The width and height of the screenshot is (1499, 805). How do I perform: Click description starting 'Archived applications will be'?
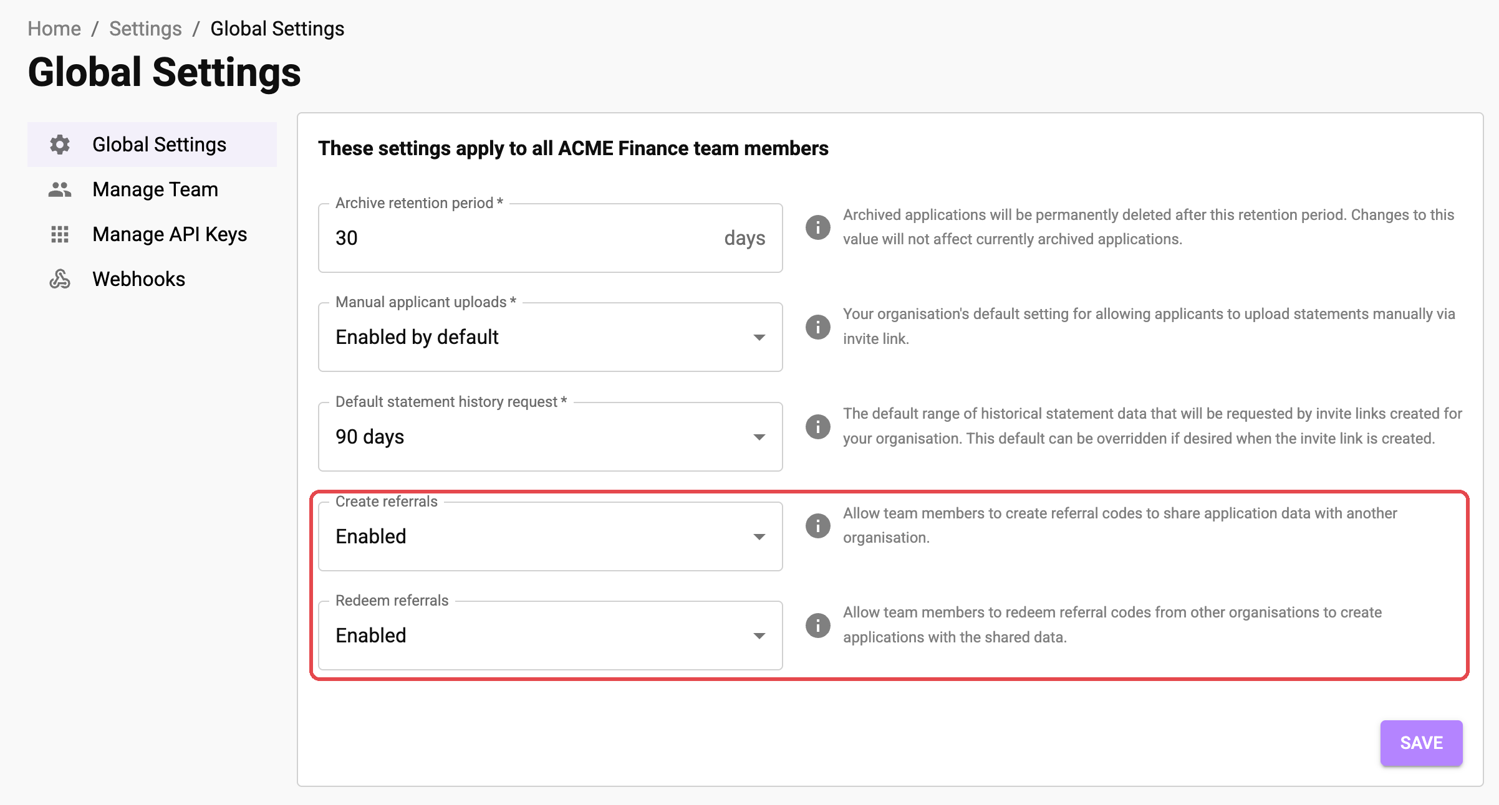point(1149,227)
